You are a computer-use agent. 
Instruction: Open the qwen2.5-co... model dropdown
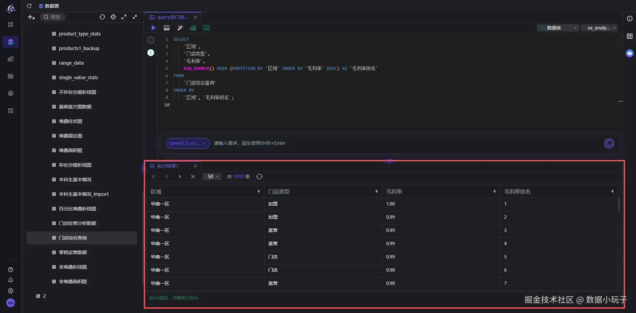188,143
